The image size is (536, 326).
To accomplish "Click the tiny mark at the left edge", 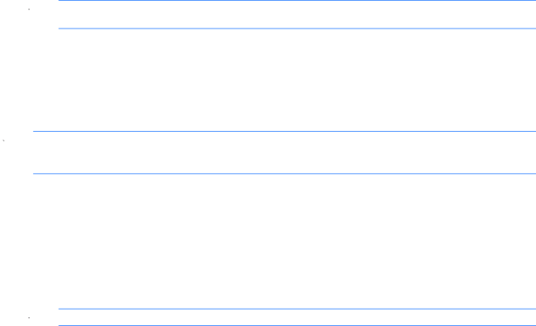I will click(3, 140).
